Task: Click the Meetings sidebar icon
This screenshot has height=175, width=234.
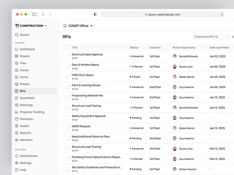Action: click(x=16, y=105)
